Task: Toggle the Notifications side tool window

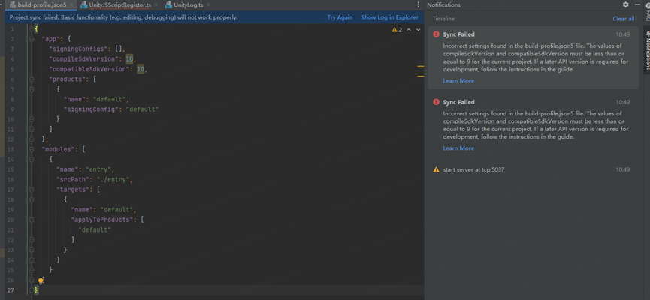Action: click(645, 52)
